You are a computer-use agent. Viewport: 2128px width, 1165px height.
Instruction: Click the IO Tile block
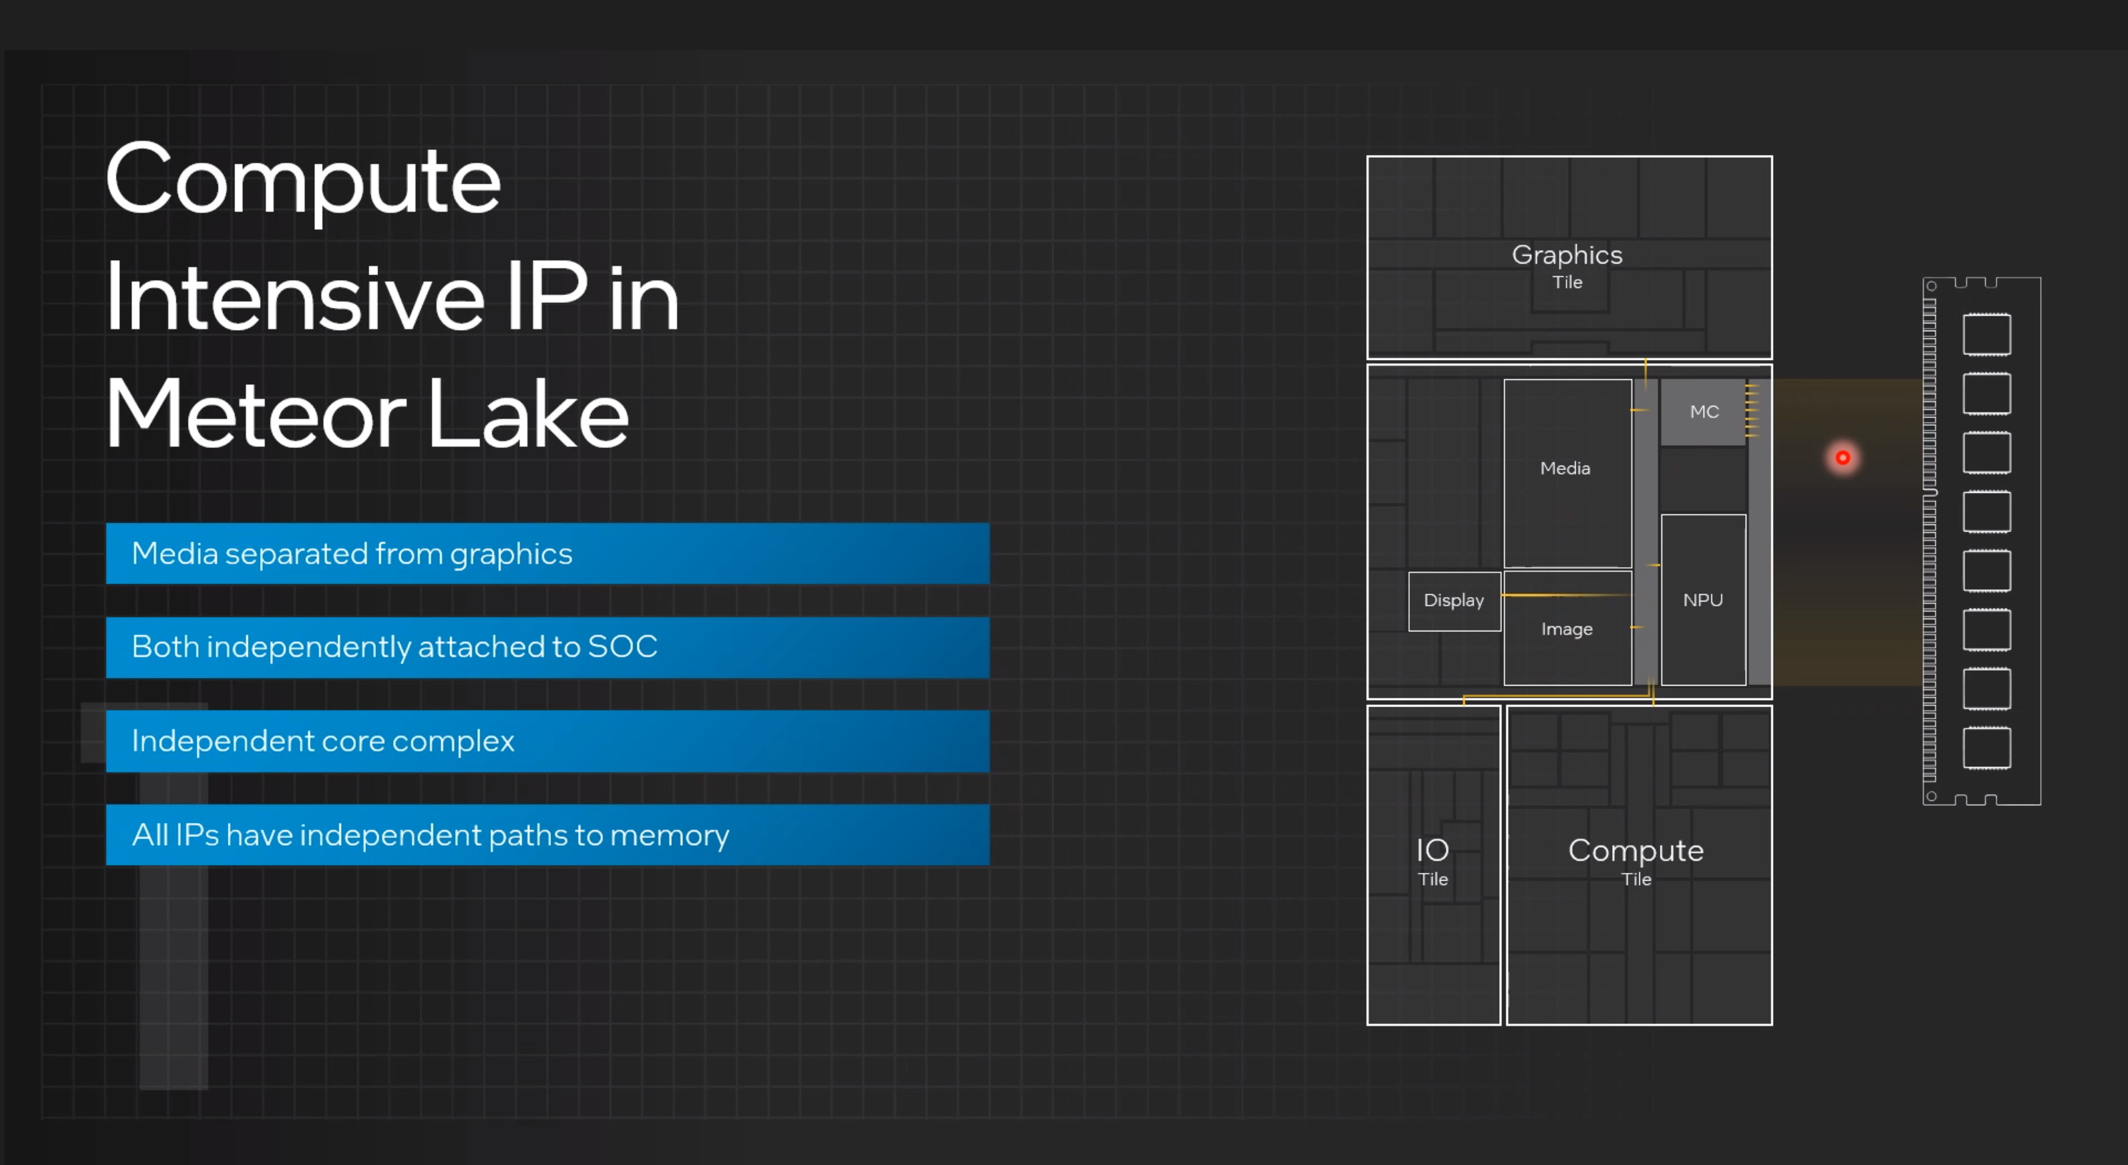pos(1433,864)
